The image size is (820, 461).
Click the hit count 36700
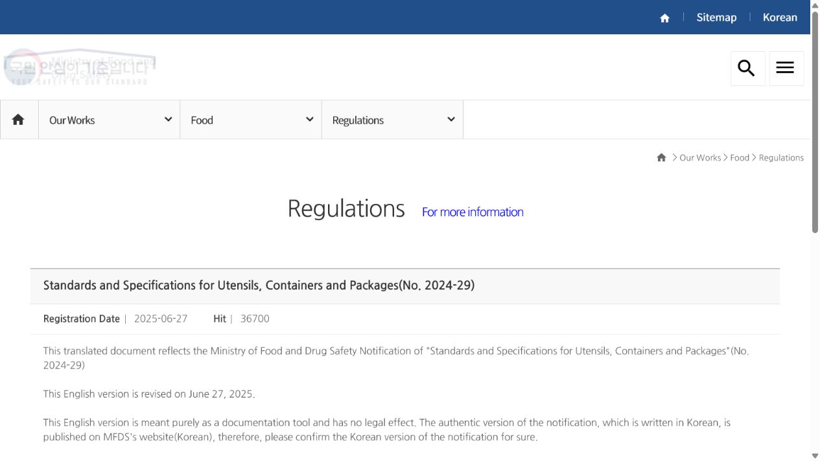[x=255, y=319]
